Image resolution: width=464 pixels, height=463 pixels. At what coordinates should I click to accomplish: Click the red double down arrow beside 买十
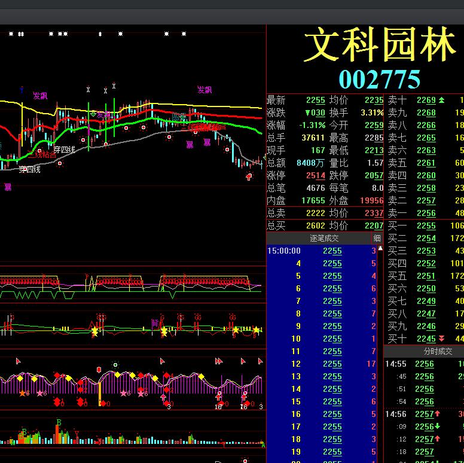point(441,339)
